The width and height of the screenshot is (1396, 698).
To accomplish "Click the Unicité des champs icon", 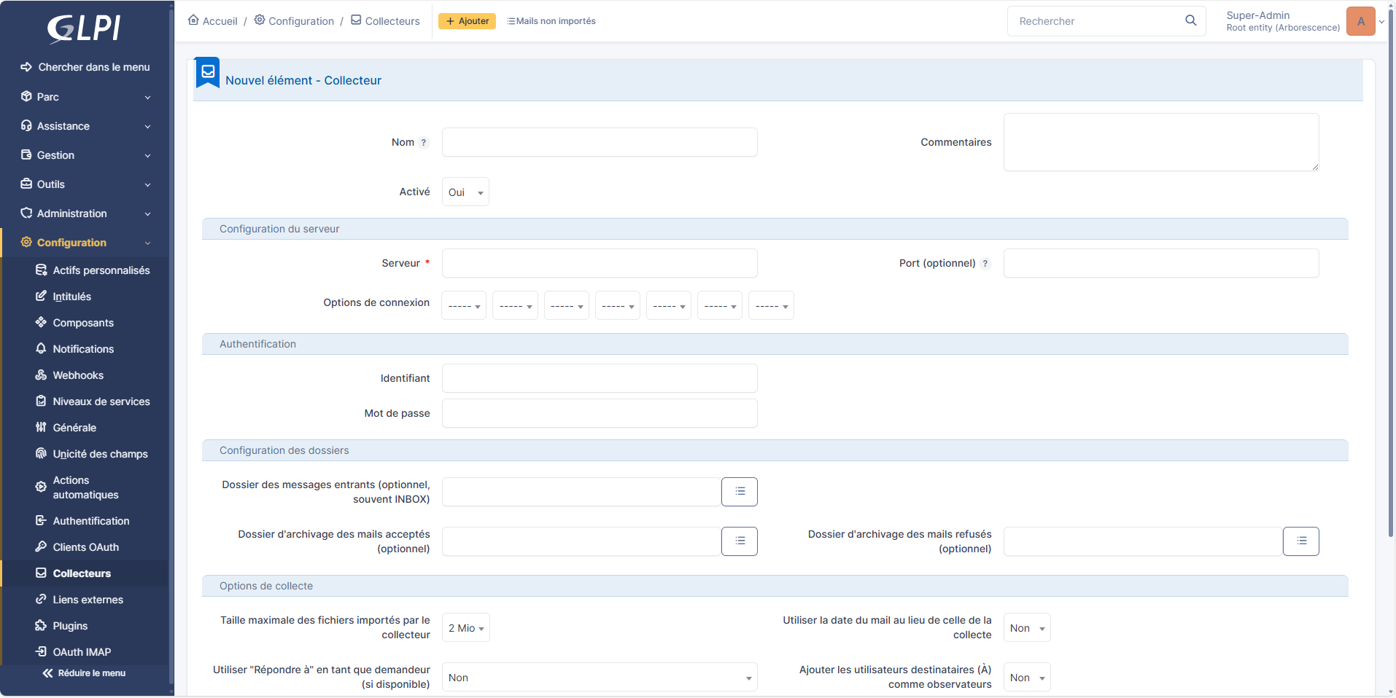I will [42, 453].
